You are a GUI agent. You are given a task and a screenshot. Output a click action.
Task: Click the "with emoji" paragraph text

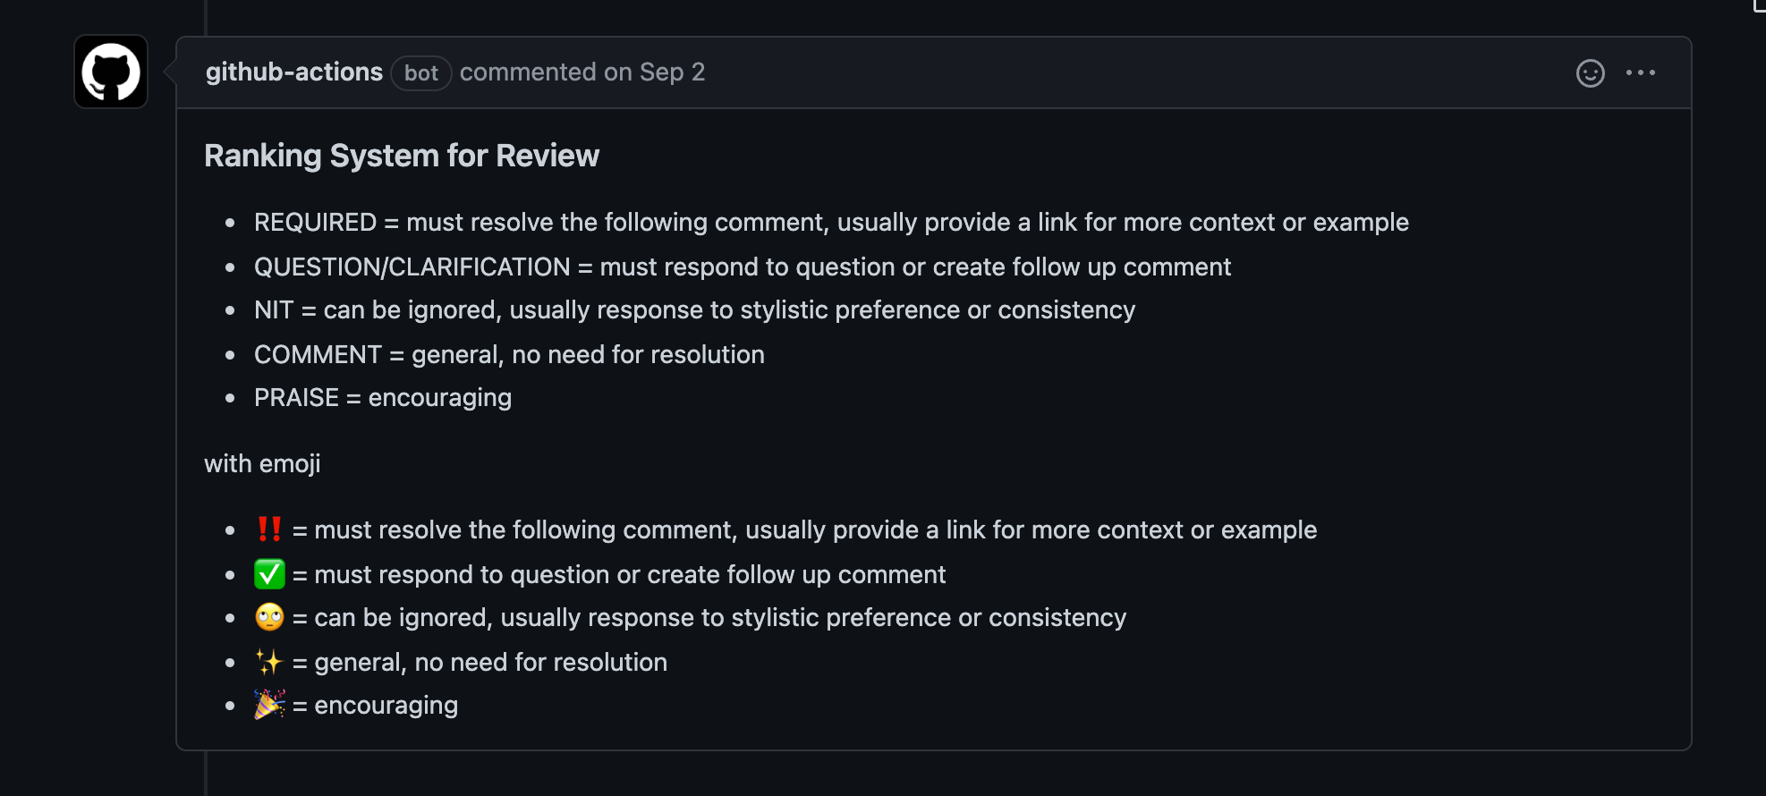coord(262,463)
